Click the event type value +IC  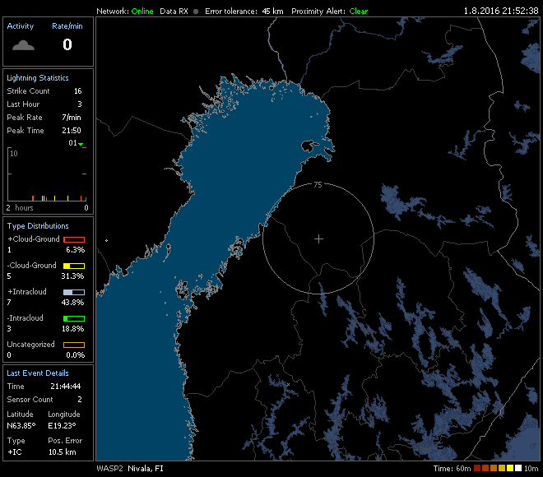tap(15, 452)
